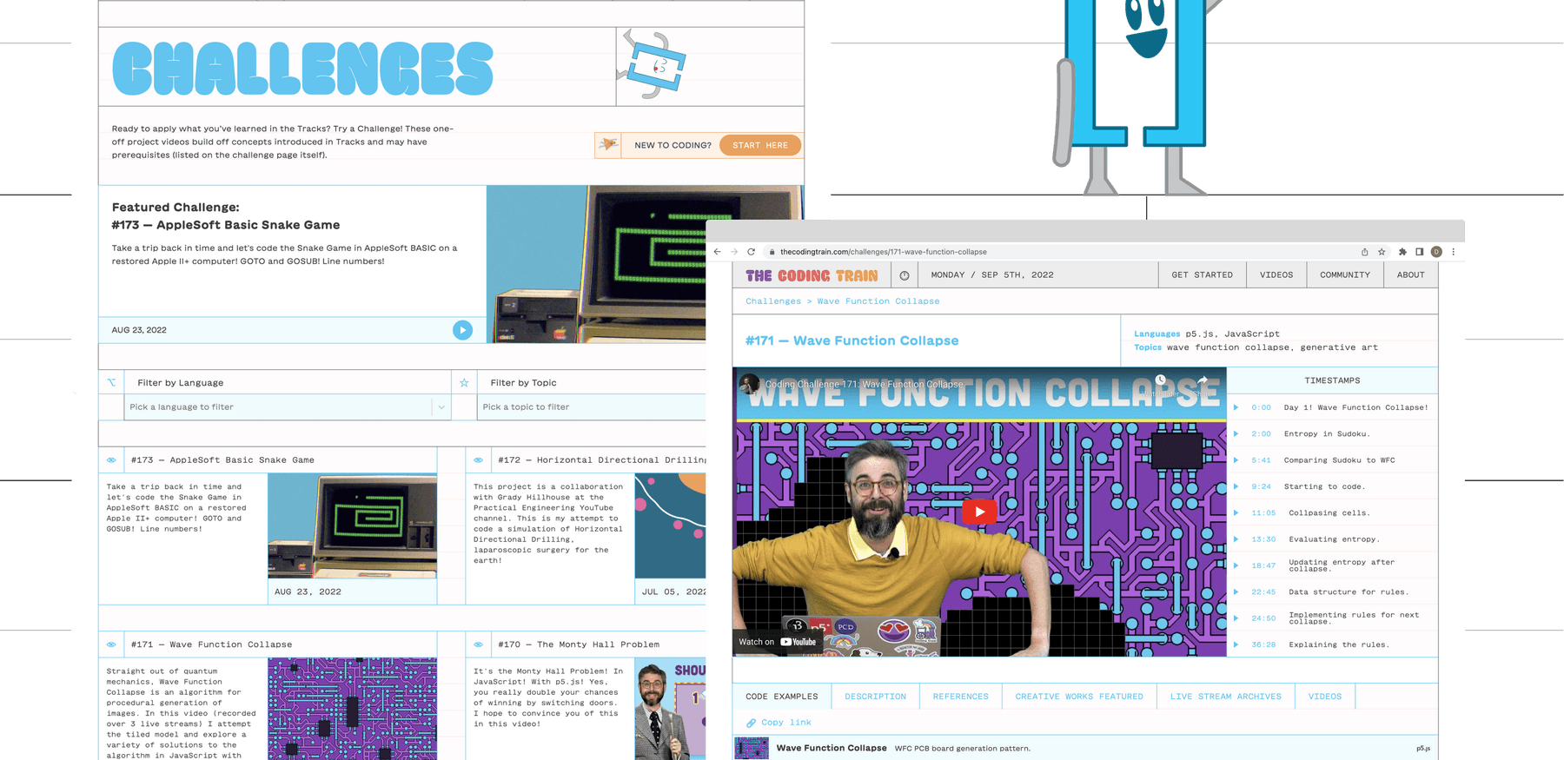Click the browser address bar URL

click(883, 252)
